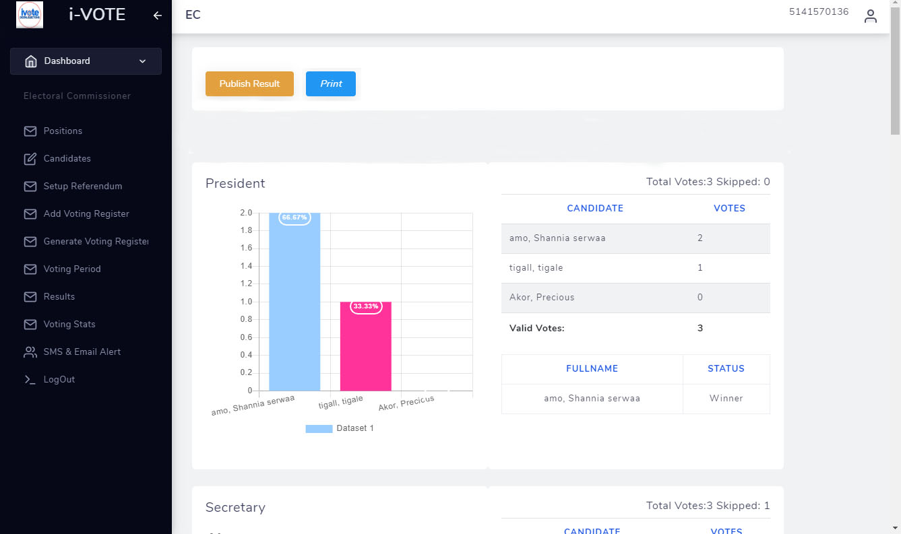The image size is (901, 534).
Task: Collapse sidebar using the back arrow
Action: pyautogui.click(x=158, y=15)
